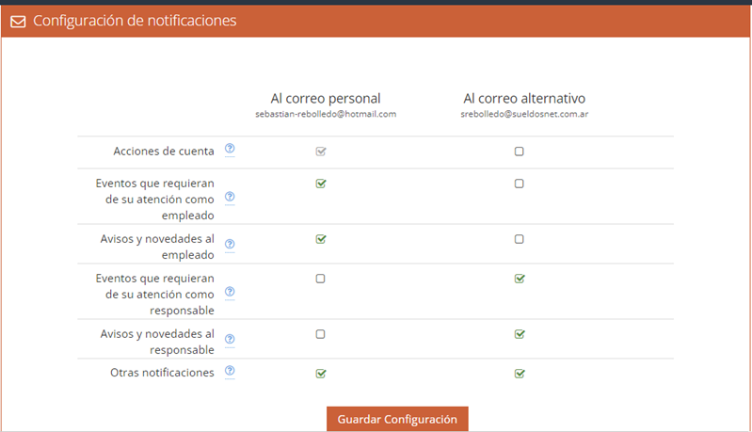Uncheck Otras notificaciones personal email checkbox
The image size is (752, 432).
[321, 374]
